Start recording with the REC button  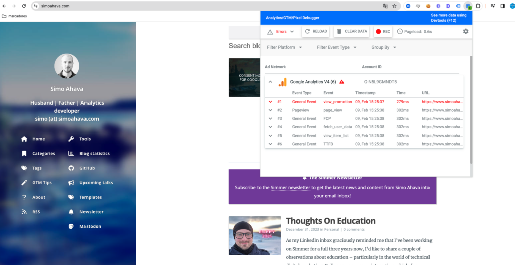pos(383,32)
